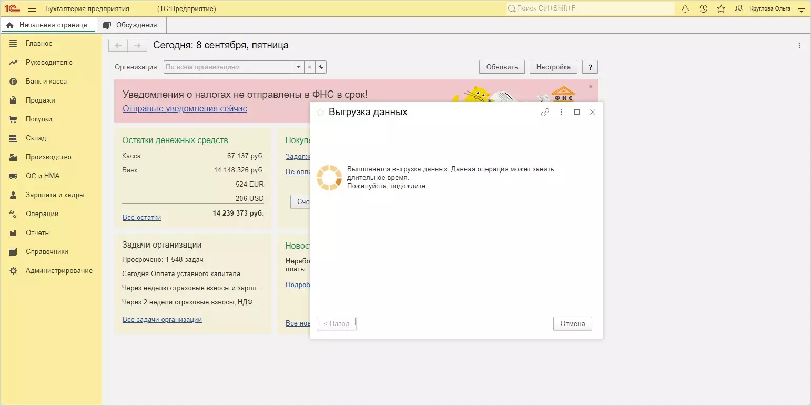This screenshot has width=811, height=406.
Task: Click the notifications bell icon
Action: (x=685, y=9)
